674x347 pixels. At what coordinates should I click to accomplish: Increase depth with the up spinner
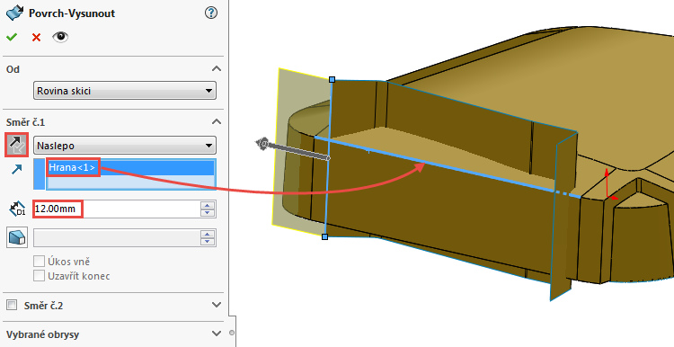pyautogui.click(x=208, y=206)
